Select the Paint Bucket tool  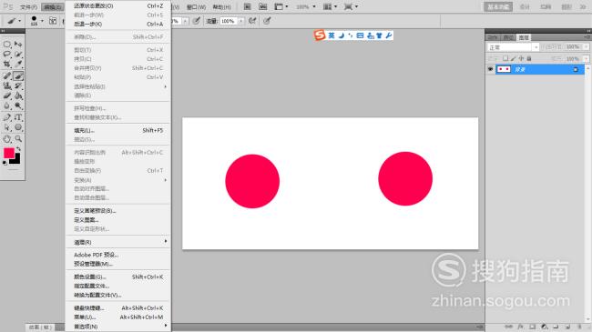(18, 96)
